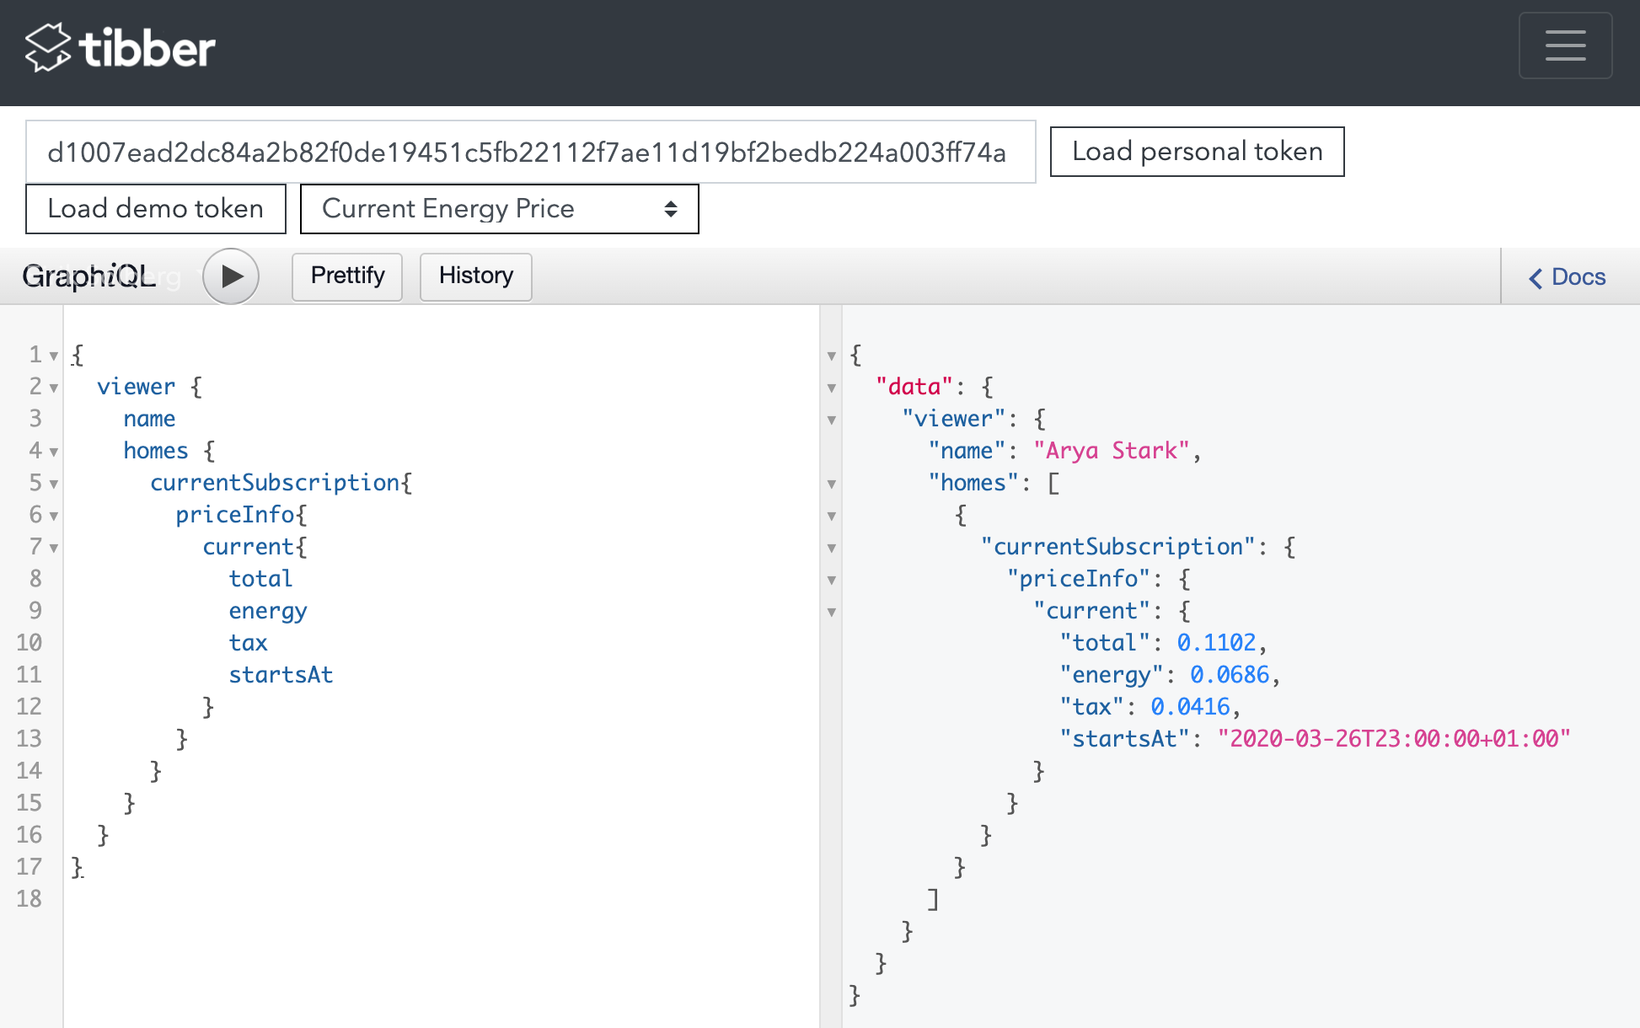Click the API token input field
Screen dimensions: 1640x1028
pyautogui.click(x=531, y=152)
